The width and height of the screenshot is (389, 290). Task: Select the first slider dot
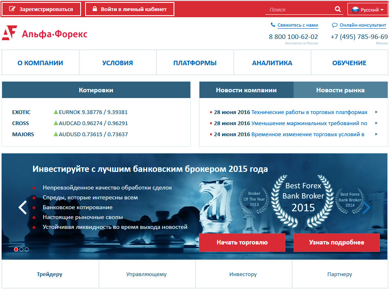pyautogui.click(x=16, y=249)
